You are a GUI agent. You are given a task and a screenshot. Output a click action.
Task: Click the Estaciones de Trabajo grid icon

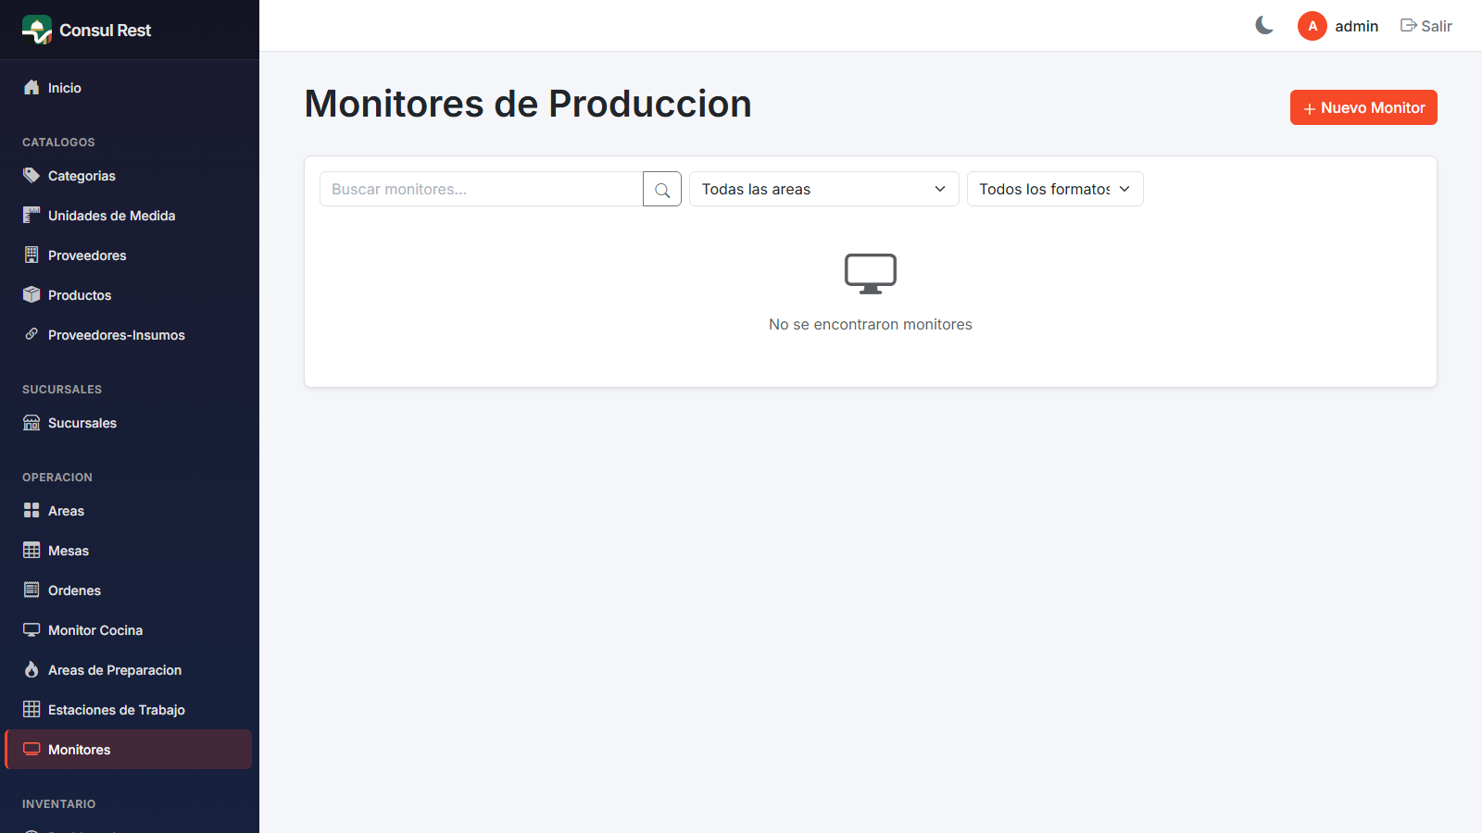[31, 709]
